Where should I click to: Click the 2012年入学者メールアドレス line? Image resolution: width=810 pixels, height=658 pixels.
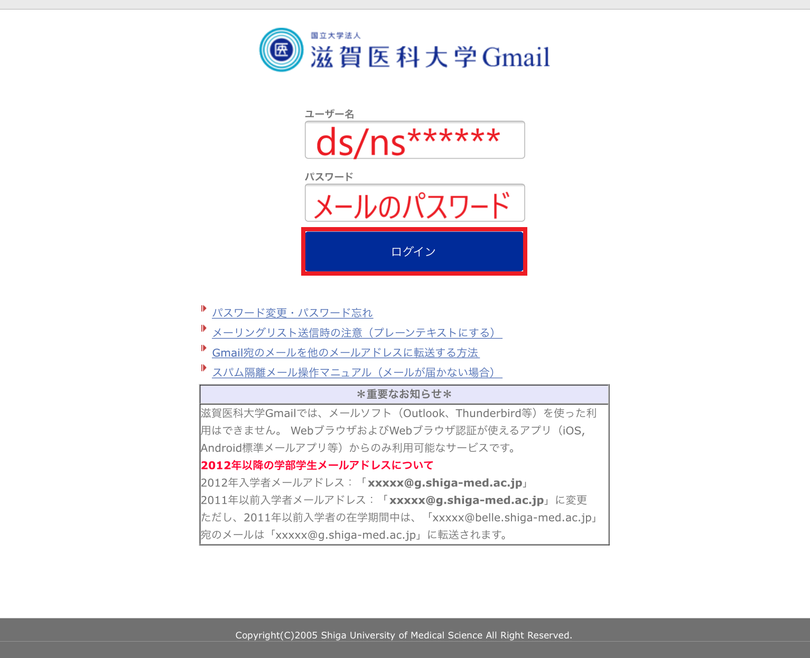click(365, 483)
